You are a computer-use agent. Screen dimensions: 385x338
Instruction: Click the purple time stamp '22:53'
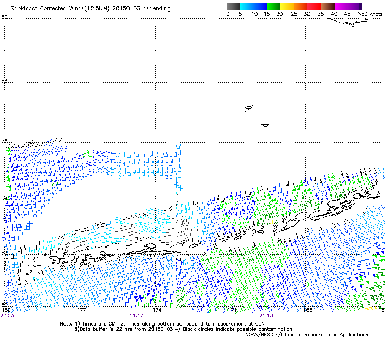click(x=7, y=316)
